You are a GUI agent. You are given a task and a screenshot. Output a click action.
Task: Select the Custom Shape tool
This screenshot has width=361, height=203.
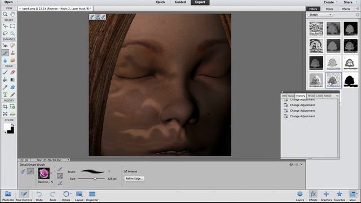tap(12, 87)
